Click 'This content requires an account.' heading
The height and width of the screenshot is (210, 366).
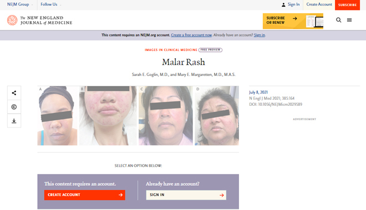(x=80, y=184)
